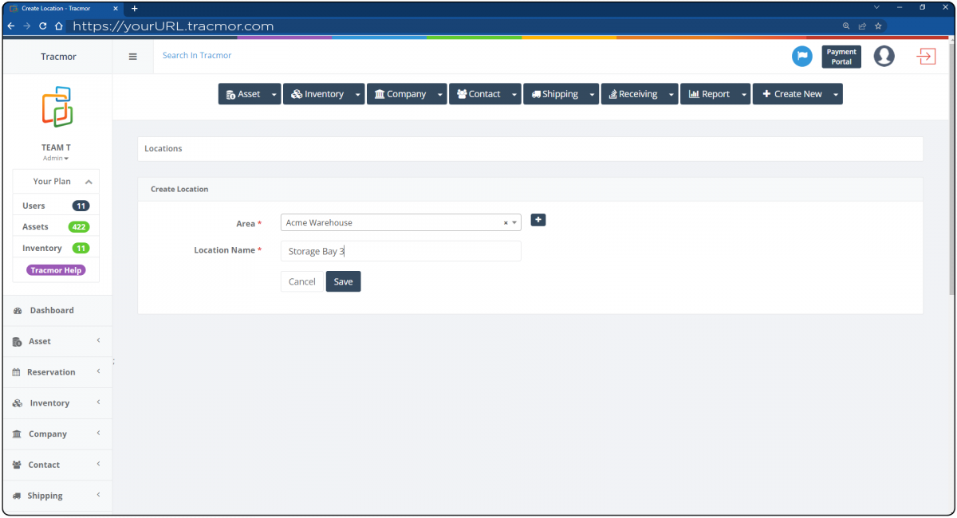The width and height of the screenshot is (957, 518).
Task: Open the Admin dropdown under TEAM T
Action: [x=55, y=158]
